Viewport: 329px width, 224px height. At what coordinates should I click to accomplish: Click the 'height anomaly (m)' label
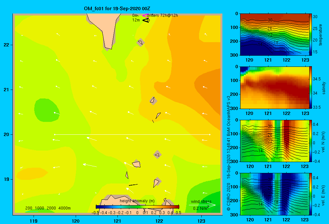click(x=137, y=201)
